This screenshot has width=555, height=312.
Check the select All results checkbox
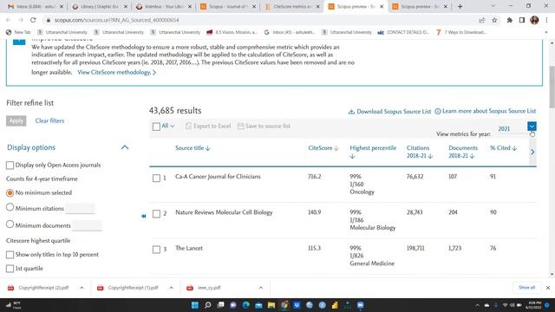click(156, 127)
